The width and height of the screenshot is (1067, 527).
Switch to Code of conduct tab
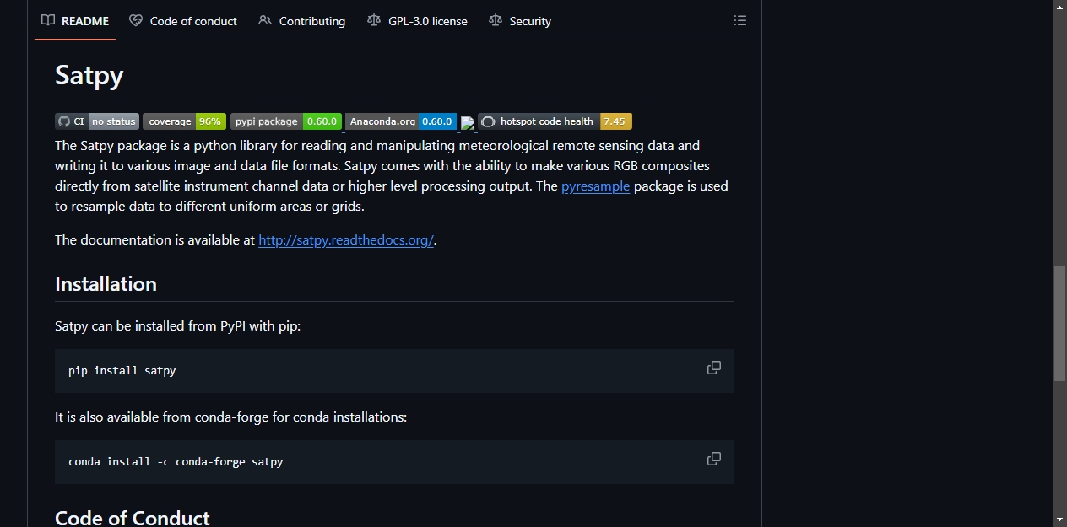pos(183,21)
